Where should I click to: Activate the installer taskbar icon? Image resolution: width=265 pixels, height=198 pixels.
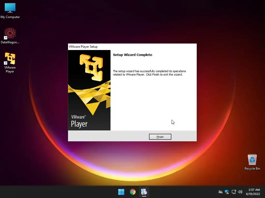click(144, 192)
